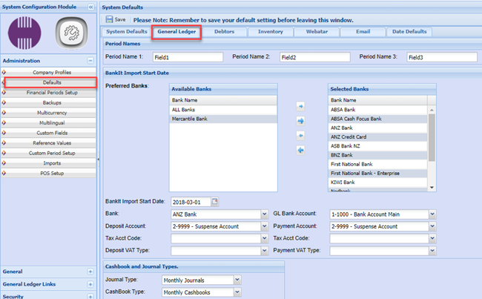The width and height of the screenshot is (482, 299).
Task: Open the BankIt Import Start Date calendar
Action: pyautogui.click(x=215, y=202)
